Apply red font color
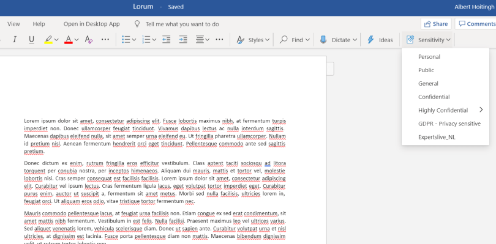The height and width of the screenshot is (244, 496). point(69,40)
